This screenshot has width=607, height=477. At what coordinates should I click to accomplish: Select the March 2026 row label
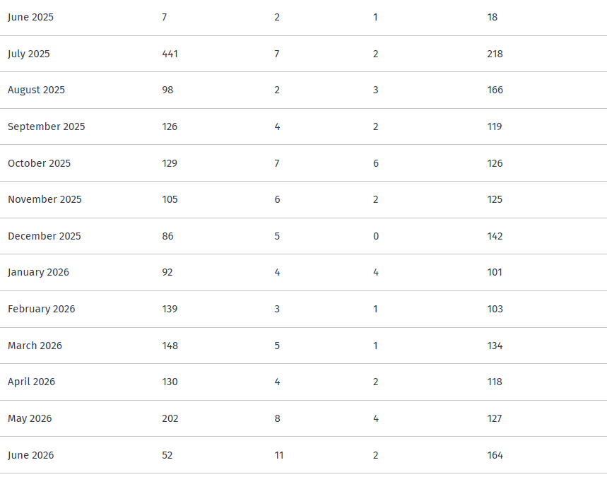tap(35, 346)
